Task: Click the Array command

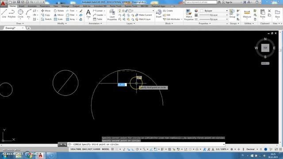Action: tap(71, 19)
